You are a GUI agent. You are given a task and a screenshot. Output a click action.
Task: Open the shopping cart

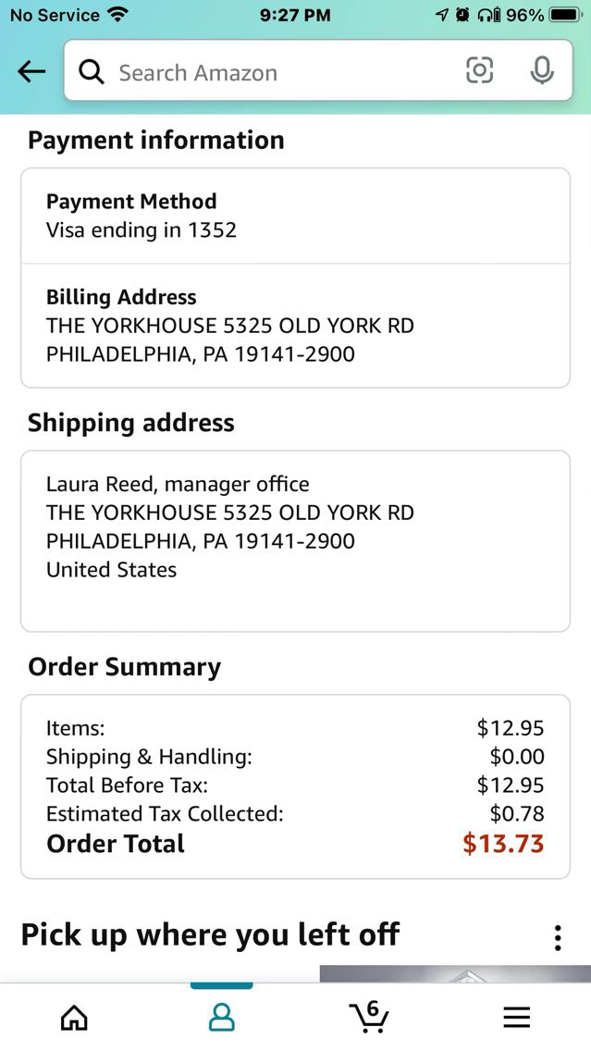(370, 1017)
